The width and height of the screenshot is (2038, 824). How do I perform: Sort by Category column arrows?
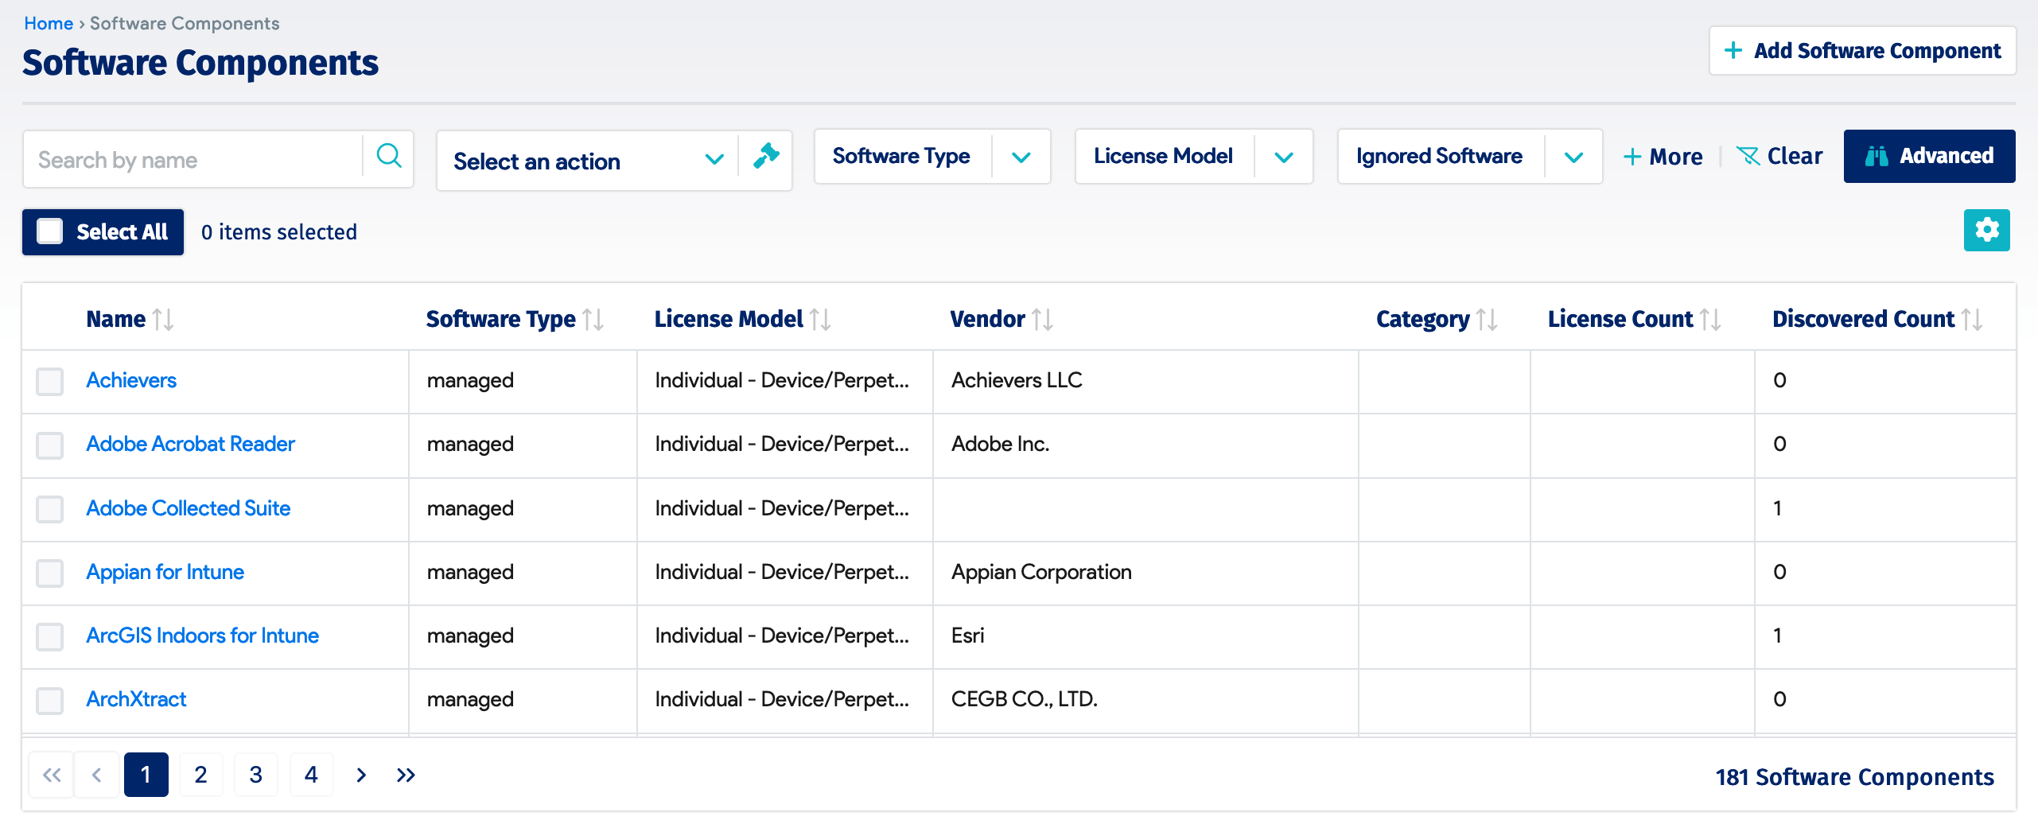[x=1487, y=320]
